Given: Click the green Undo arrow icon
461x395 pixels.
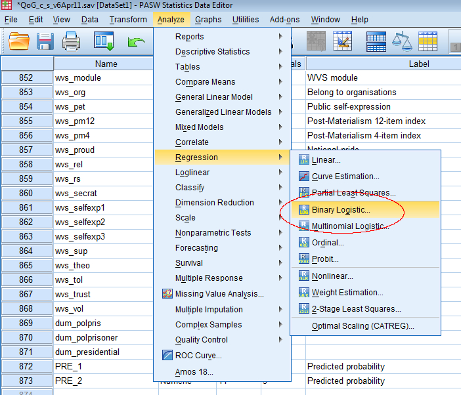Looking at the screenshot, I should pos(136,42).
